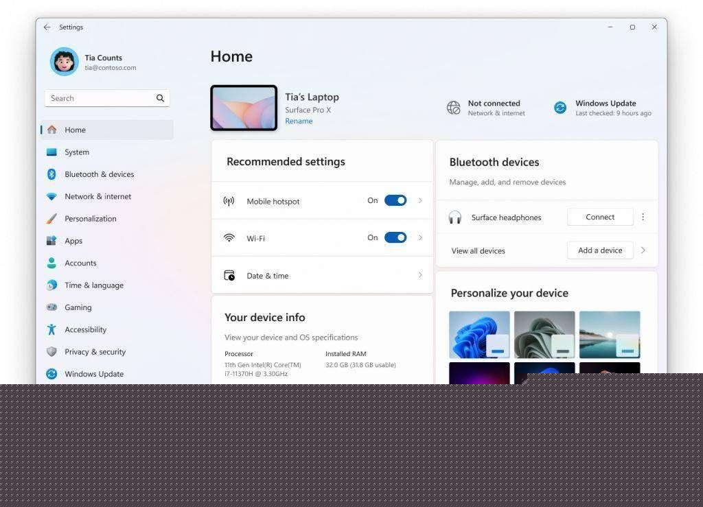Expand View all devices chevron
This screenshot has width=703, height=507.
tap(643, 250)
